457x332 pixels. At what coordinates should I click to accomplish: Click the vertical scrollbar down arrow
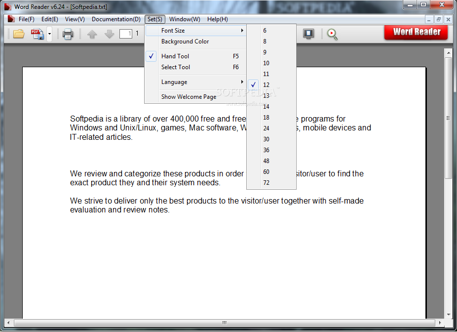click(x=448, y=315)
